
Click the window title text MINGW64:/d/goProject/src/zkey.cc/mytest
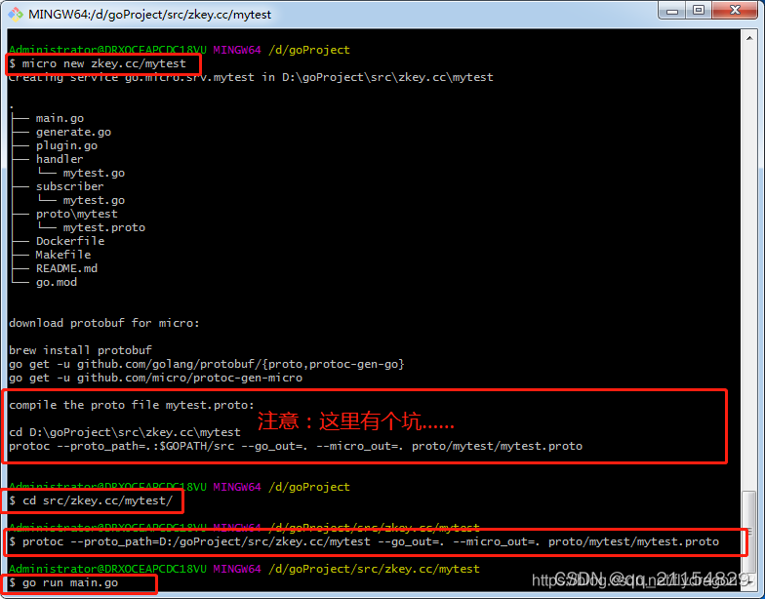point(150,15)
